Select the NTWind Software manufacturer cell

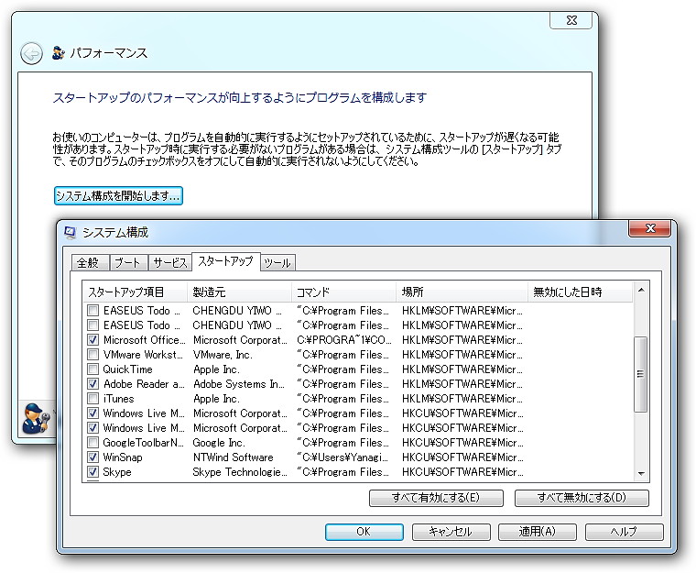coord(233,457)
